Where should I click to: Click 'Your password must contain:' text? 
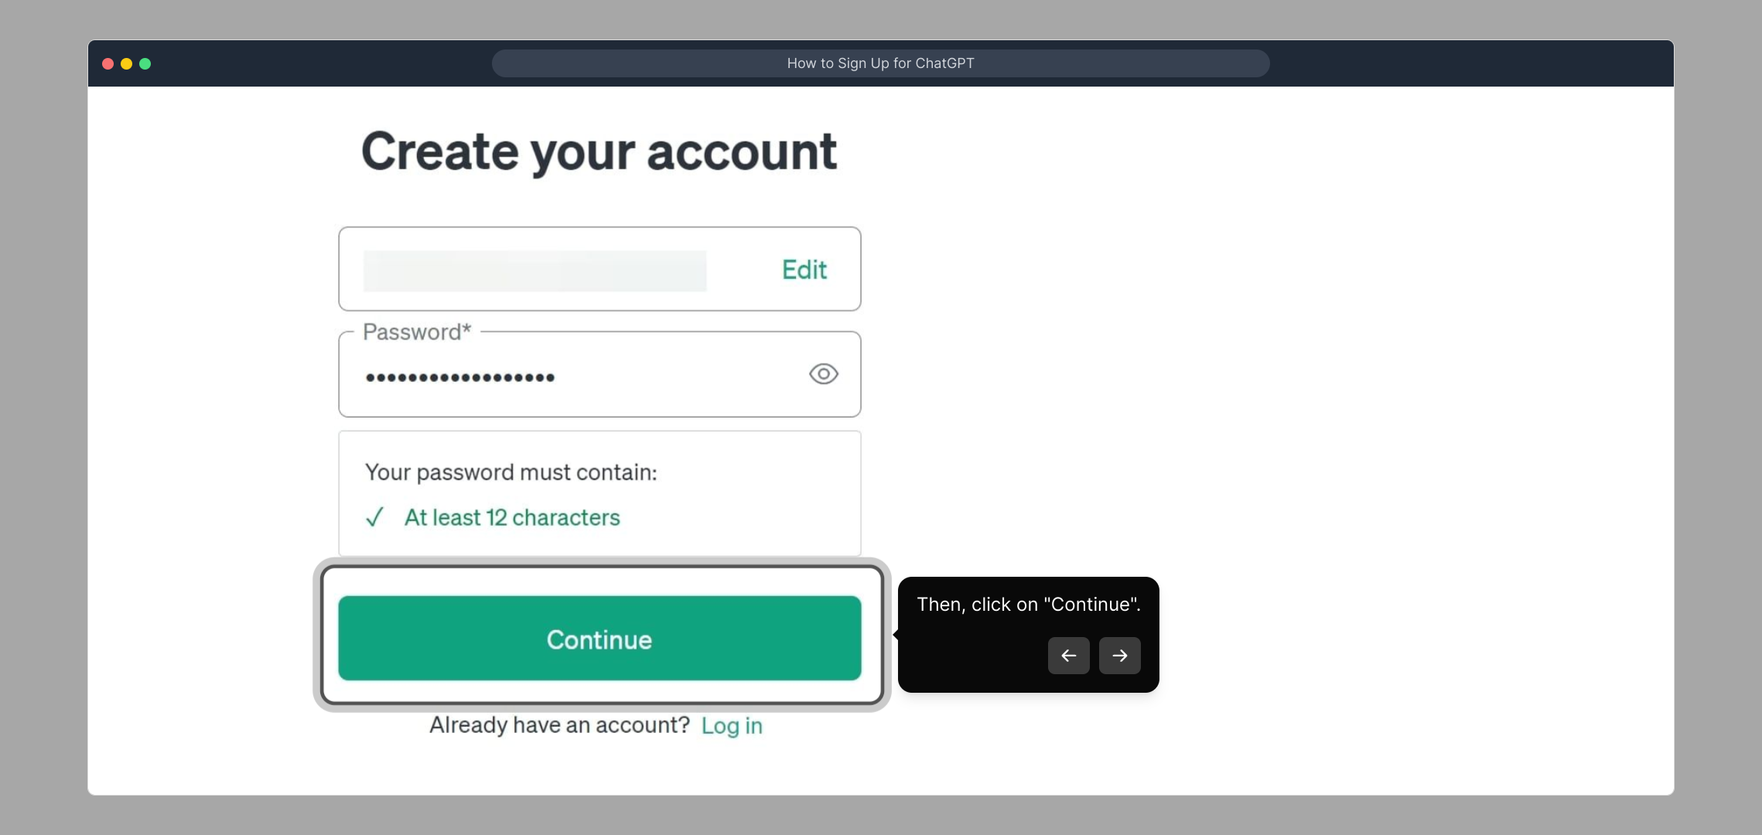click(x=511, y=472)
